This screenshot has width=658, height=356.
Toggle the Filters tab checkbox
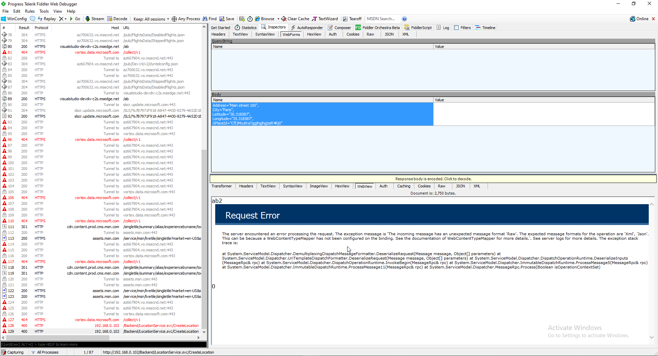[456, 28]
